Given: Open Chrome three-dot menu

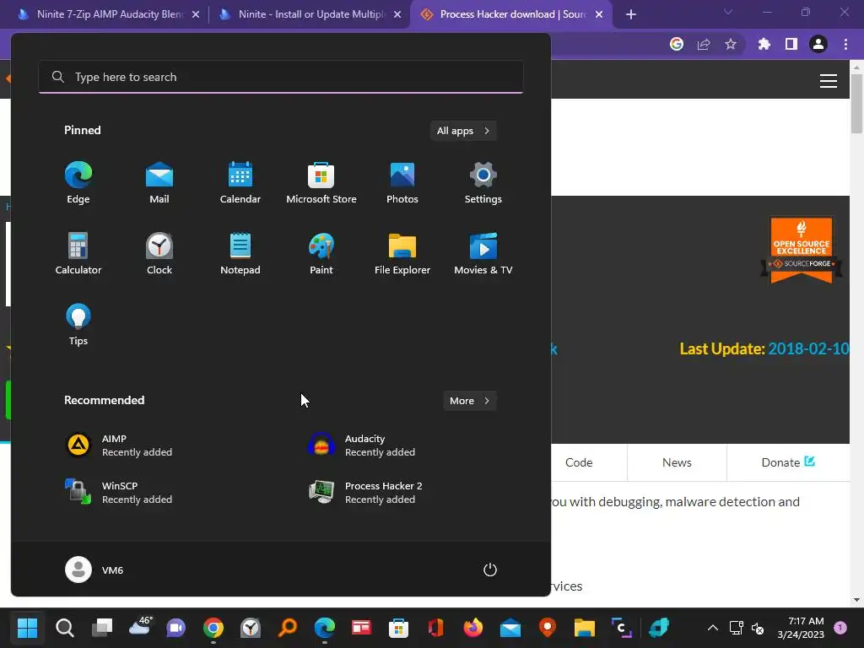Looking at the screenshot, I should tap(845, 44).
